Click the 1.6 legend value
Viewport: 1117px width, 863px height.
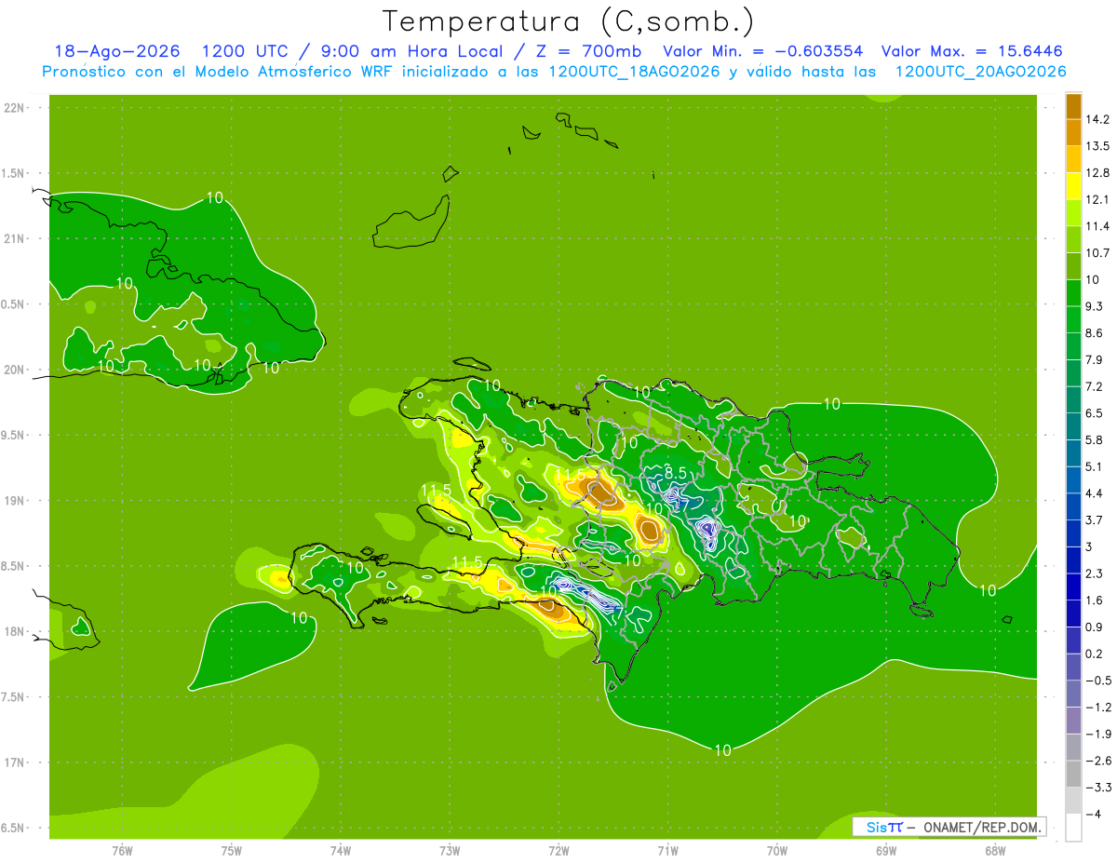point(1094,600)
